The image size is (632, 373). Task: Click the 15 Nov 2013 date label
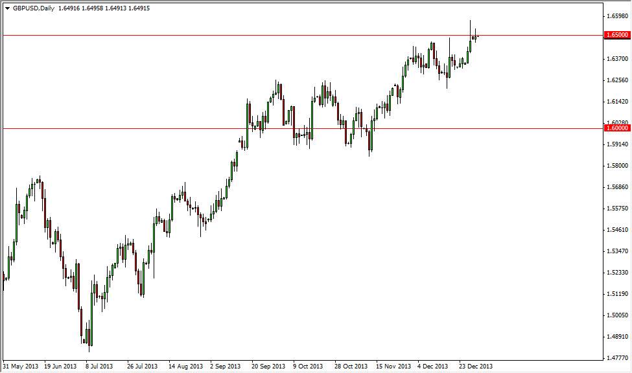[x=393, y=366]
